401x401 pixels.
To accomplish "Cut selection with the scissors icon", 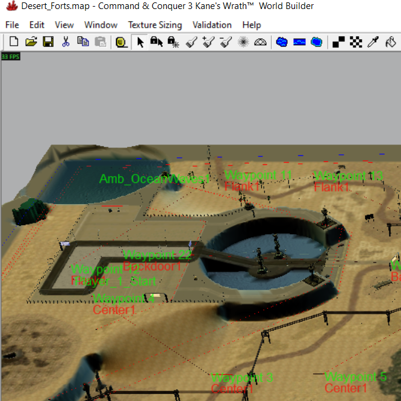I will [x=66, y=42].
